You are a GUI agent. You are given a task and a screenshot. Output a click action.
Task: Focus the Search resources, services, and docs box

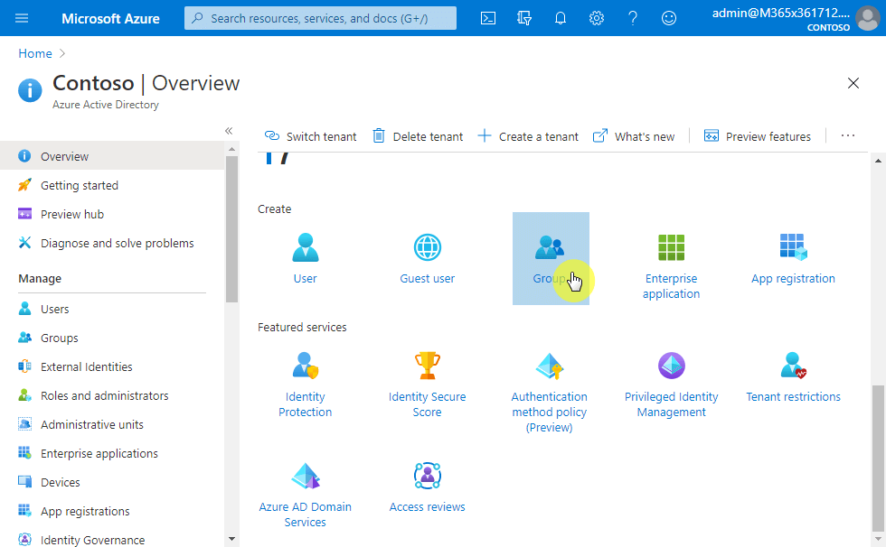[x=320, y=18]
